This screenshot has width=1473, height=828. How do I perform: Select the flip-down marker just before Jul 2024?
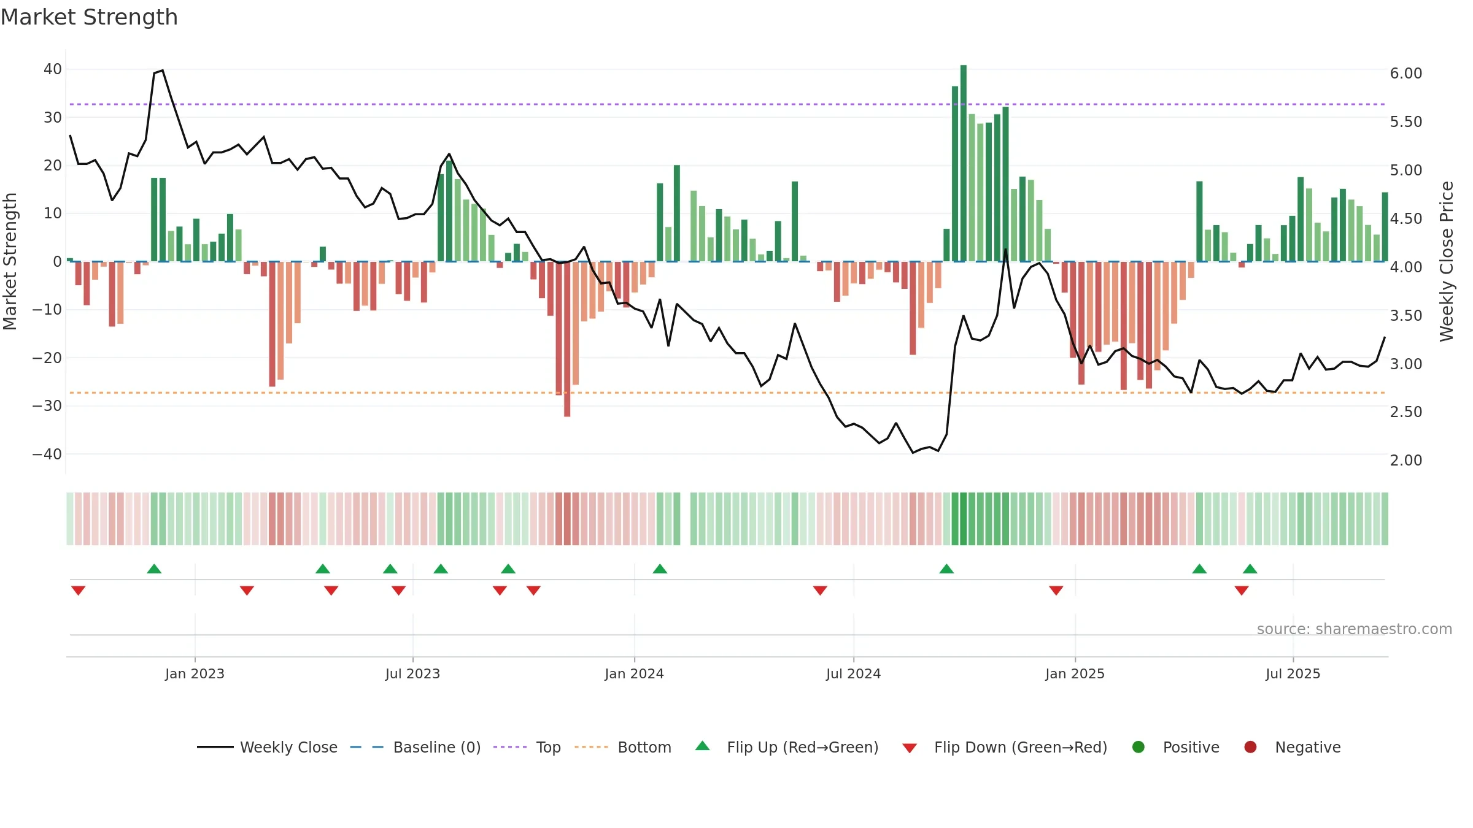(x=820, y=591)
